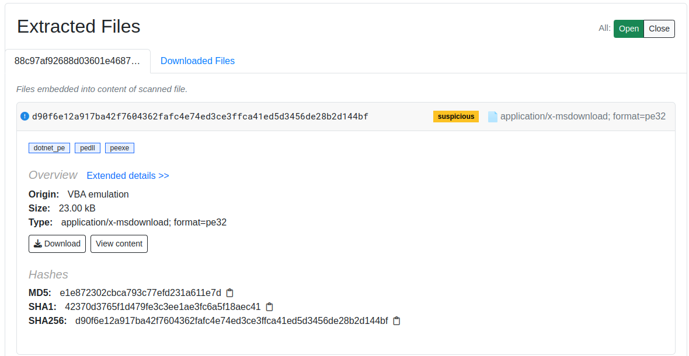Screen dimensions: 689x356
Task: Click the blue info icon beside file hash
Action: click(25, 116)
